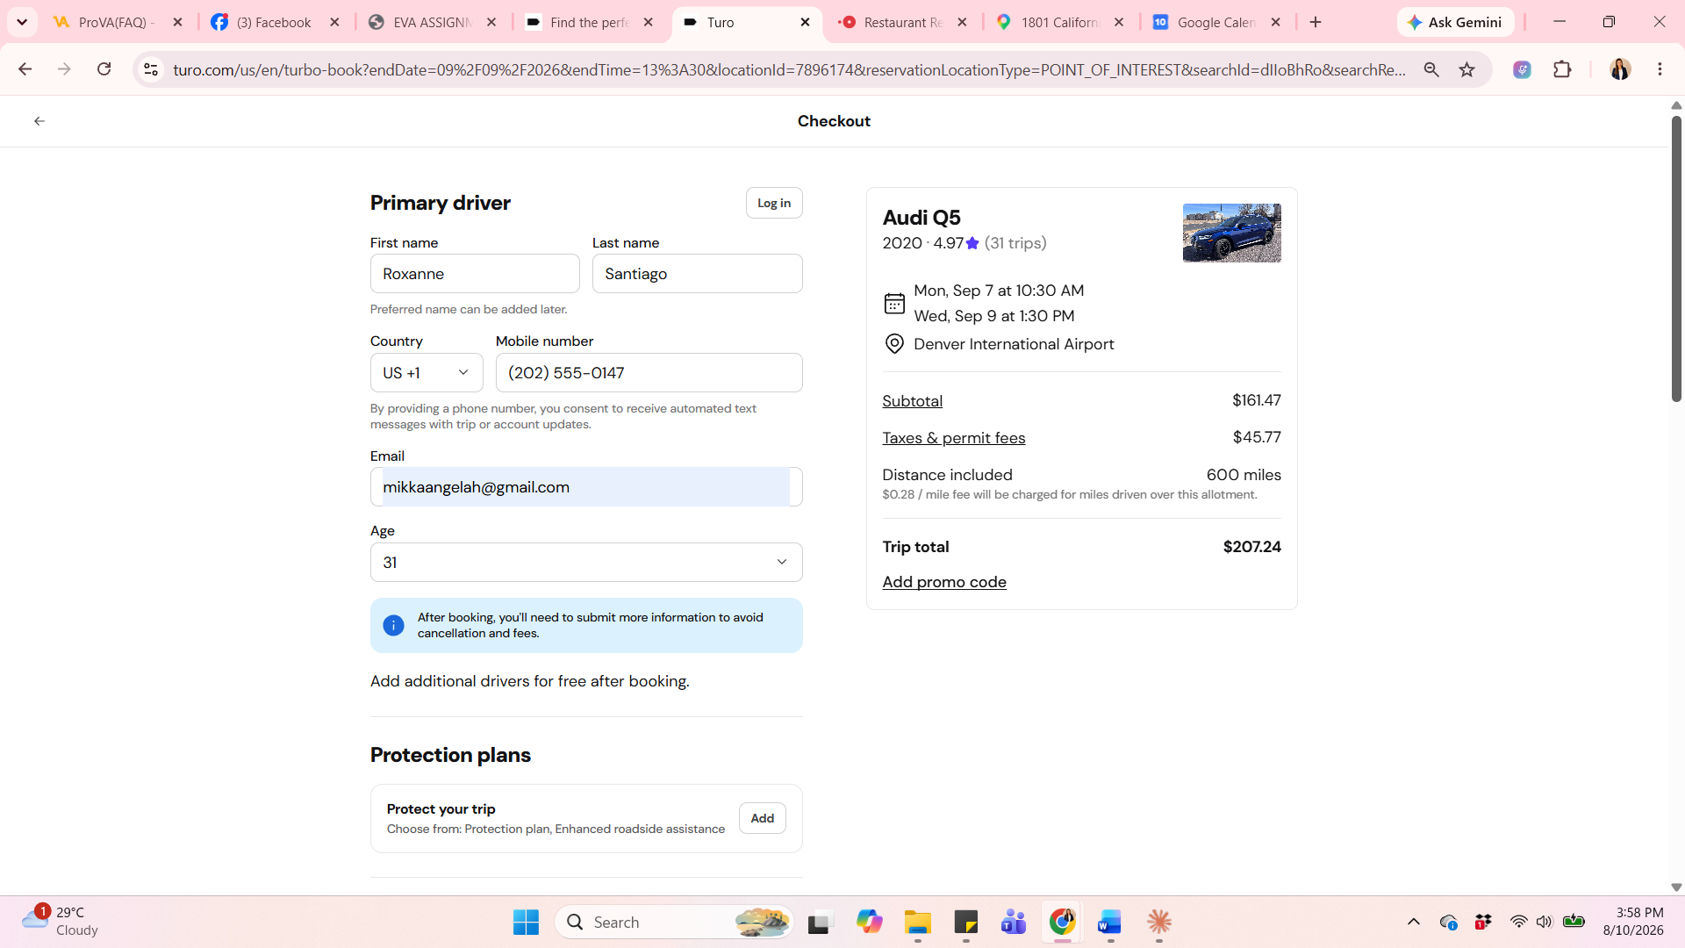Image resolution: width=1685 pixels, height=948 pixels.
Task: Click the zoom magnifier icon in address bar
Action: pyautogui.click(x=1431, y=69)
